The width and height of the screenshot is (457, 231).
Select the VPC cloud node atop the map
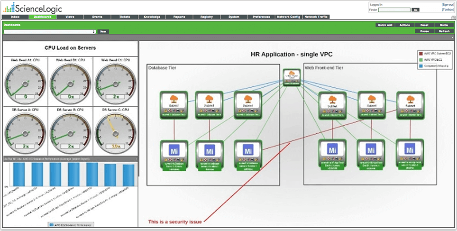tap(292, 78)
